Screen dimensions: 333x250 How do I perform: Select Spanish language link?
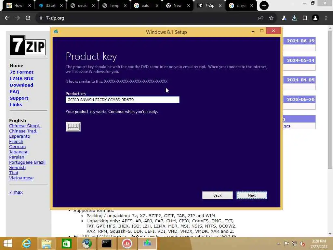18,168
